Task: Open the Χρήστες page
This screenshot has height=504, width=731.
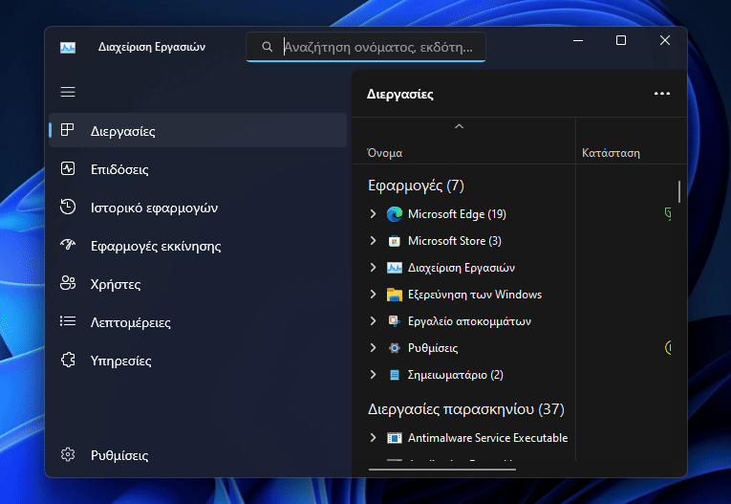Action: point(198,284)
